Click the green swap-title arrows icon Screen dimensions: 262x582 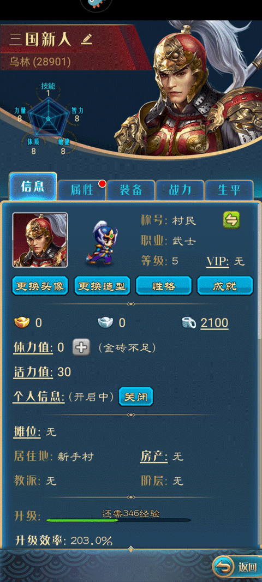(231, 220)
